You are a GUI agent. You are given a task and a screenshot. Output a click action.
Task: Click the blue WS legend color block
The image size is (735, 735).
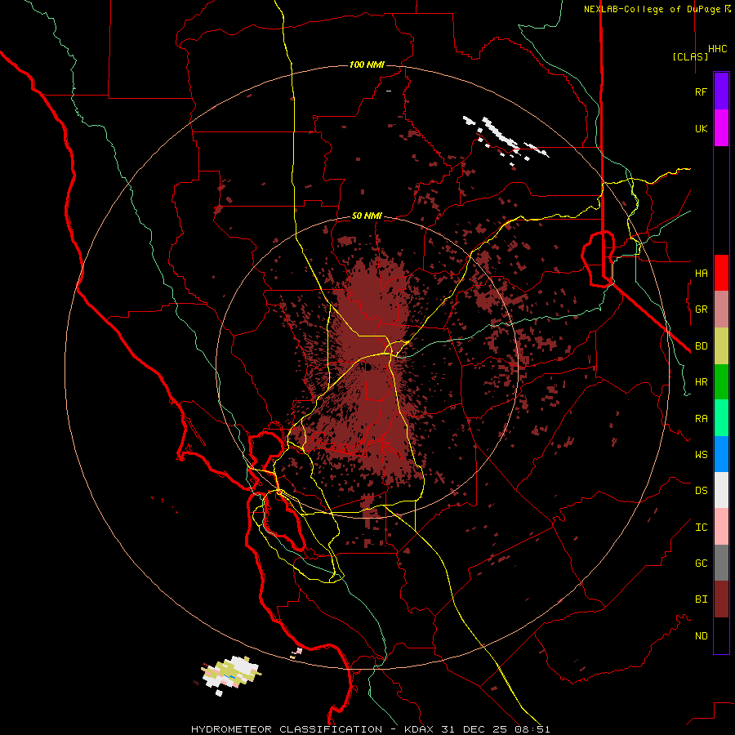click(x=721, y=454)
